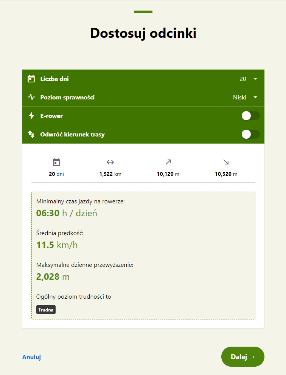Click the calendar icon beside Liczba dni
The height and width of the screenshot is (375, 286).
pyautogui.click(x=31, y=79)
